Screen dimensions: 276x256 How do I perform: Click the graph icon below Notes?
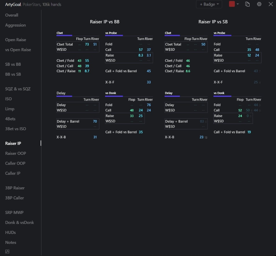(x=8, y=251)
